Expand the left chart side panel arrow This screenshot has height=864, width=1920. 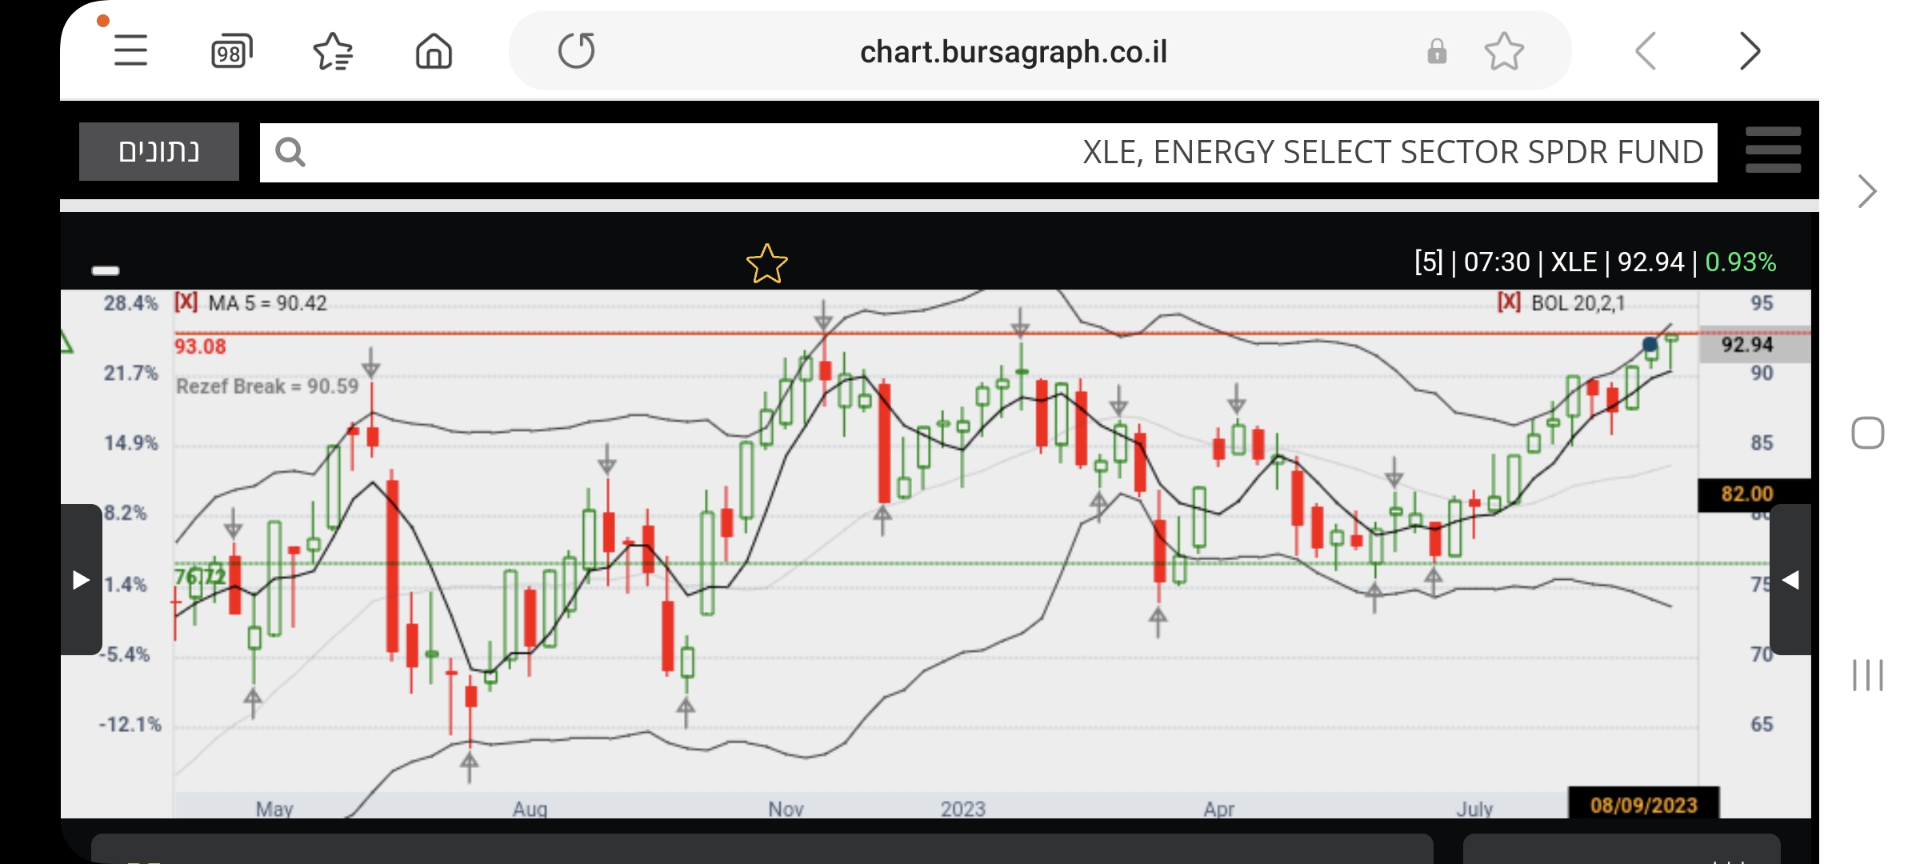point(81,579)
